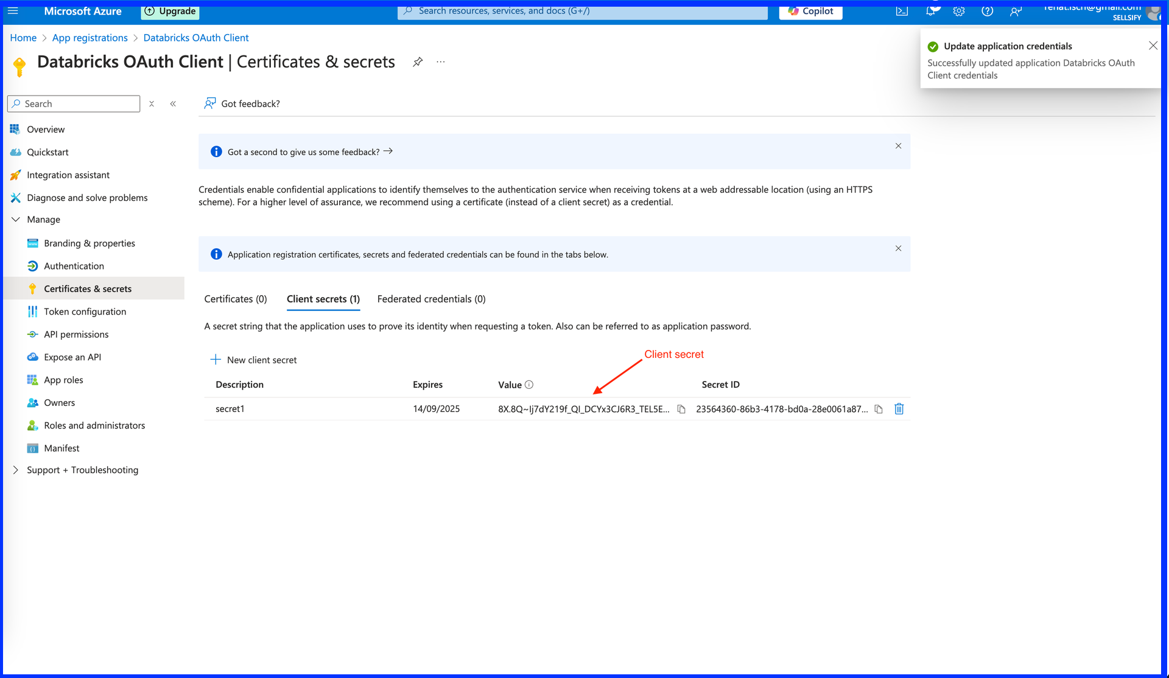
Task: Select the Client secrets (1) tab
Action: pyautogui.click(x=323, y=299)
